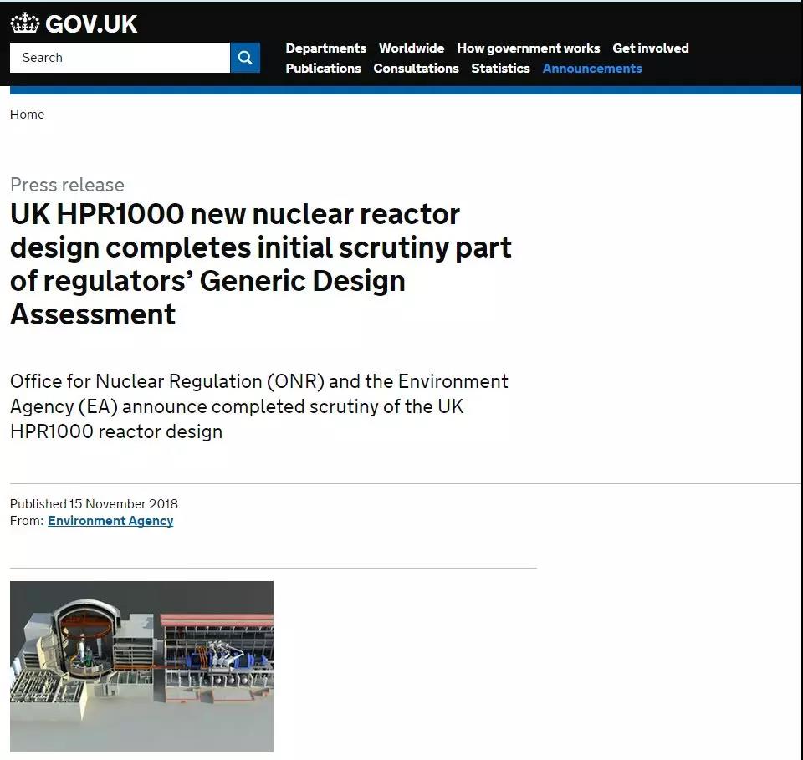This screenshot has width=803, height=760.
Task: Open the Environment Agency link
Action: 110,521
